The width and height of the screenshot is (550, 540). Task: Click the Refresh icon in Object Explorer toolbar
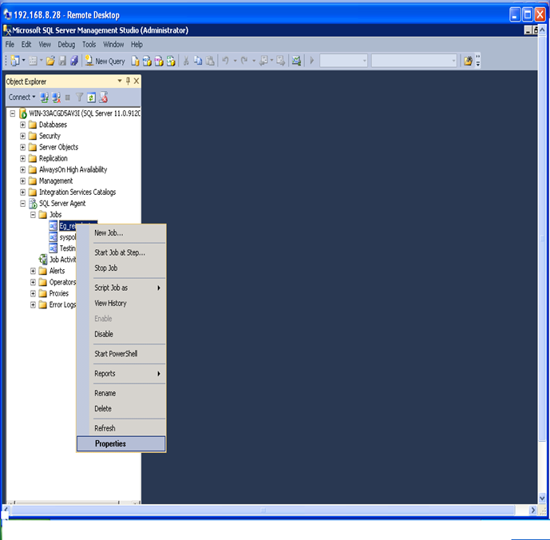coord(91,97)
